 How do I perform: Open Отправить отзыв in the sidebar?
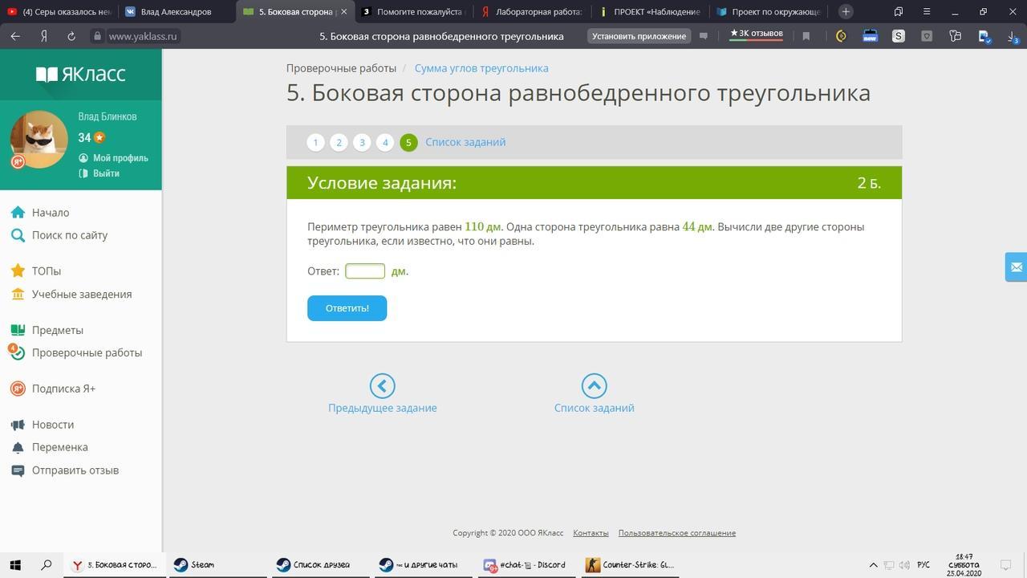75,470
